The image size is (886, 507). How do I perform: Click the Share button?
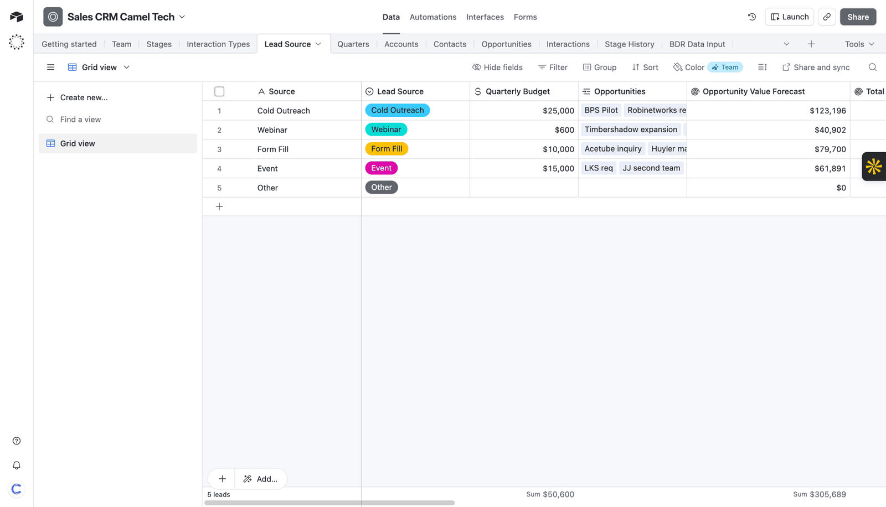(858, 17)
